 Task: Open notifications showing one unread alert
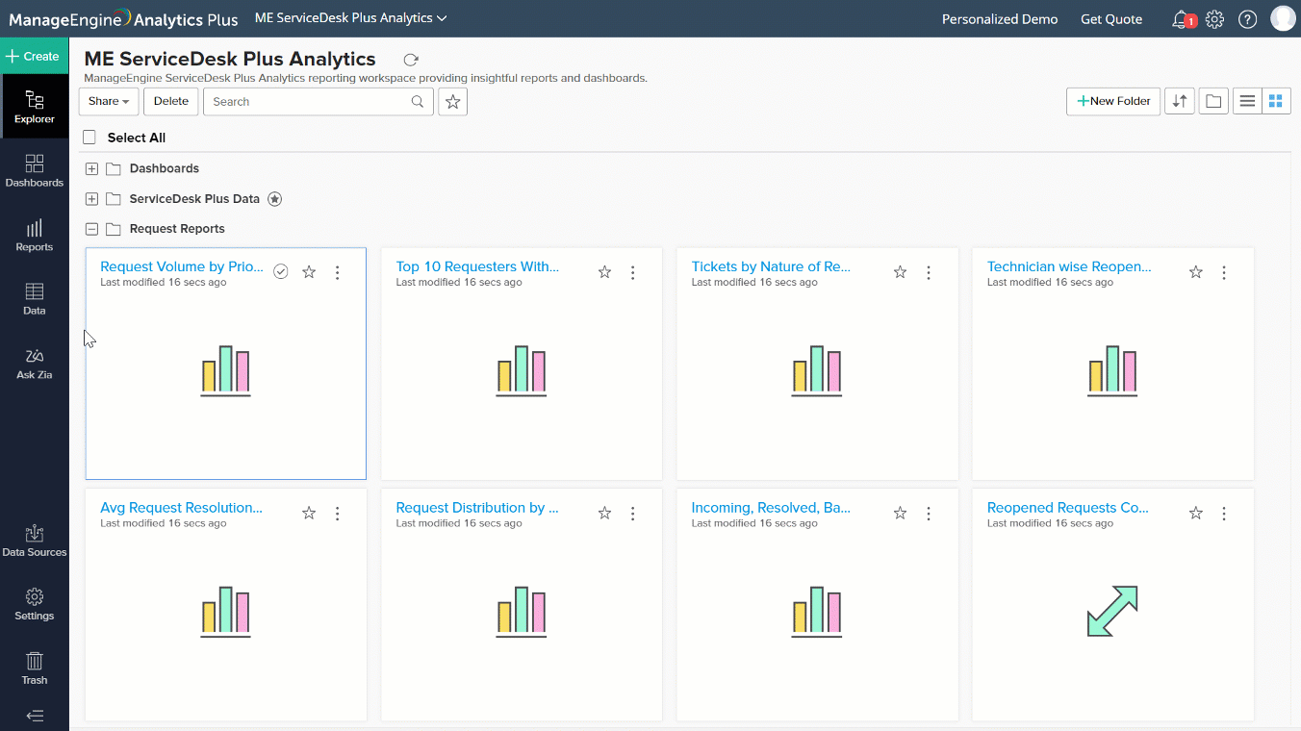[1181, 18]
